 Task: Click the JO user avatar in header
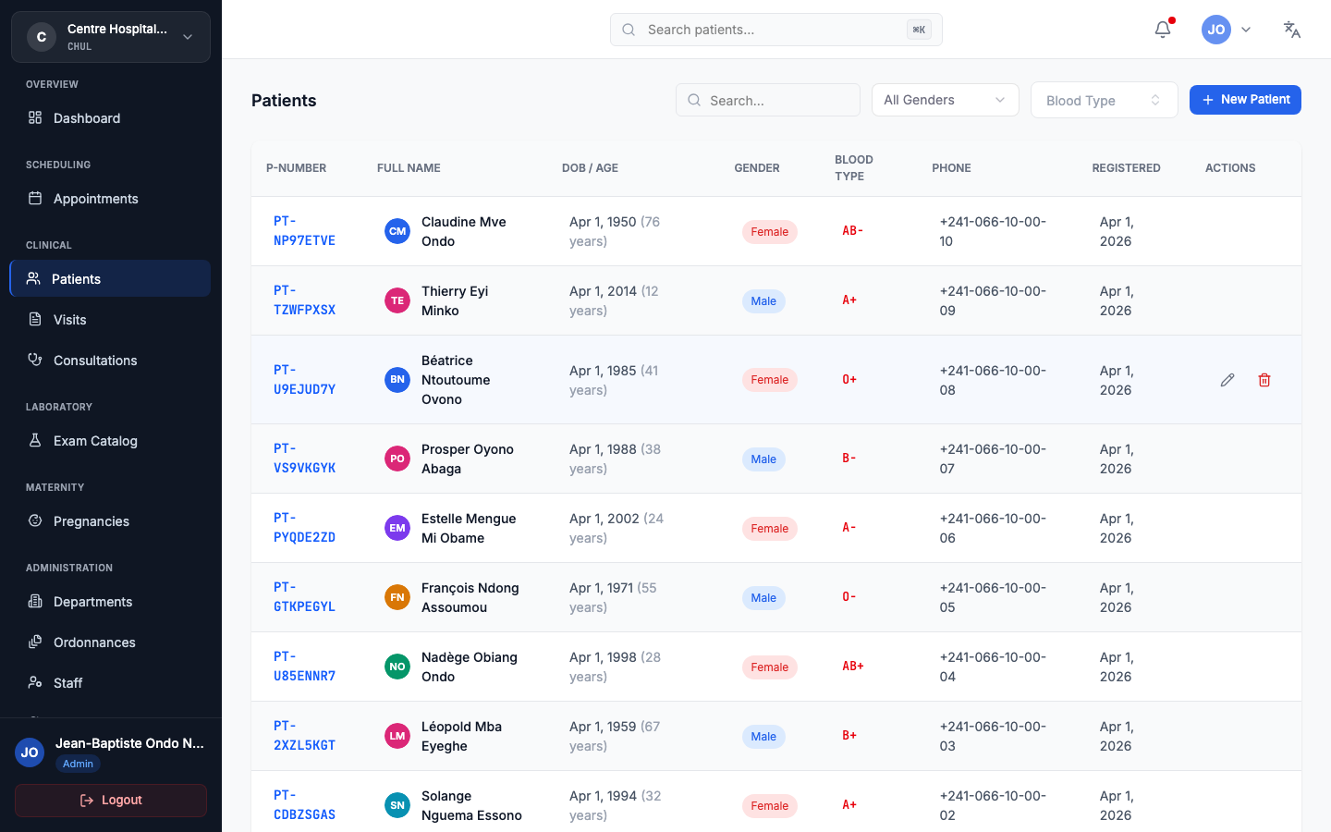point(1216,30)
